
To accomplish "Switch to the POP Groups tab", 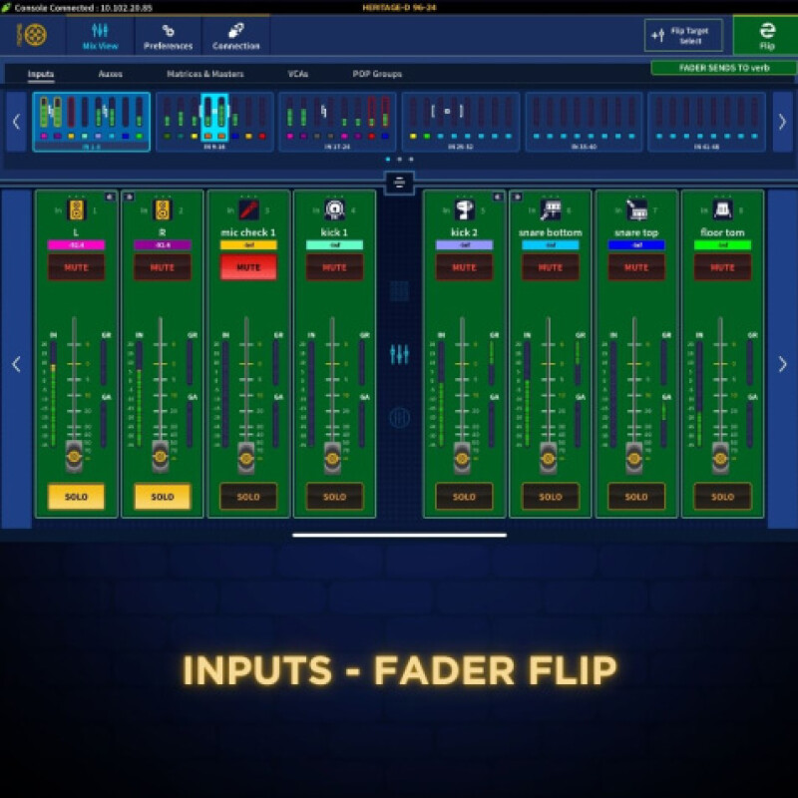I will point(377,74).
